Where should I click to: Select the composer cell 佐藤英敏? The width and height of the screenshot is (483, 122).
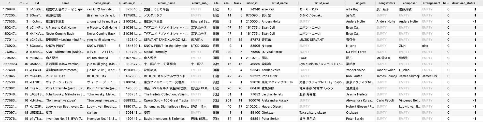(406, 9)
